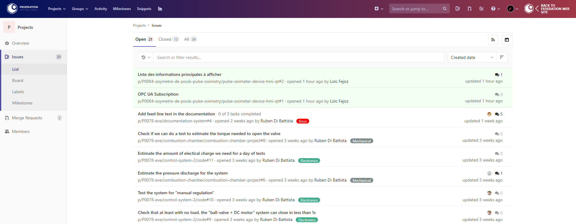Expand the Projects menu in navbar
Image resolution: width=576 pixels, height=224 pixels.
coord(57,9)
